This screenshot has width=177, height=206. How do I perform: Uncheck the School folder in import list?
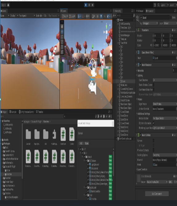click(84, 157)
